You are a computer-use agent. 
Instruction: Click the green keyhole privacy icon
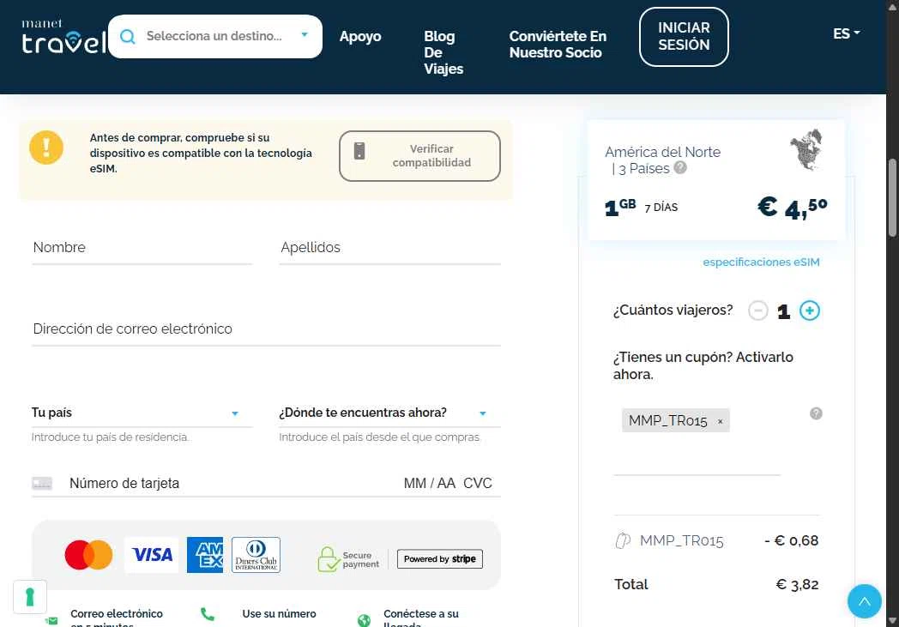[30, 597]
